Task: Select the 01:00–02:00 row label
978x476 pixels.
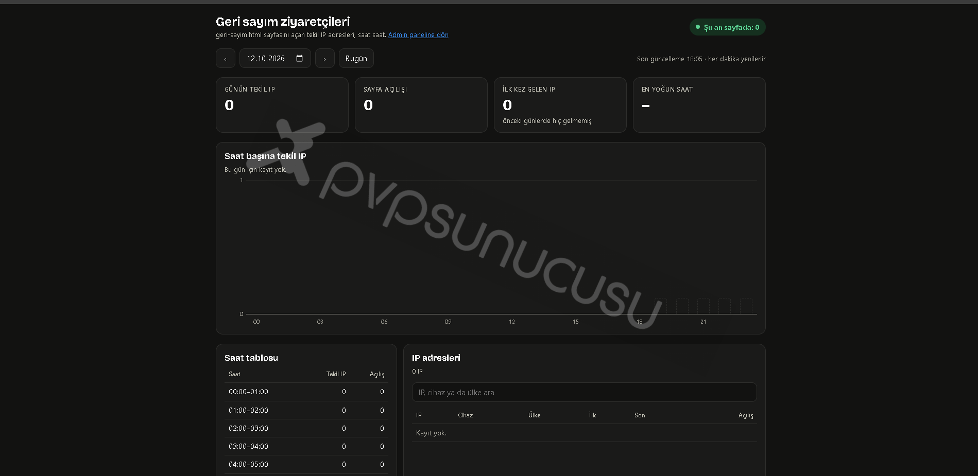Action: (x=248, y=410)
